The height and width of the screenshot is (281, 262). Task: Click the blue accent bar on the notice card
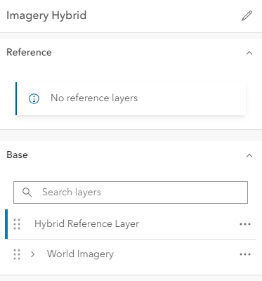16,98
